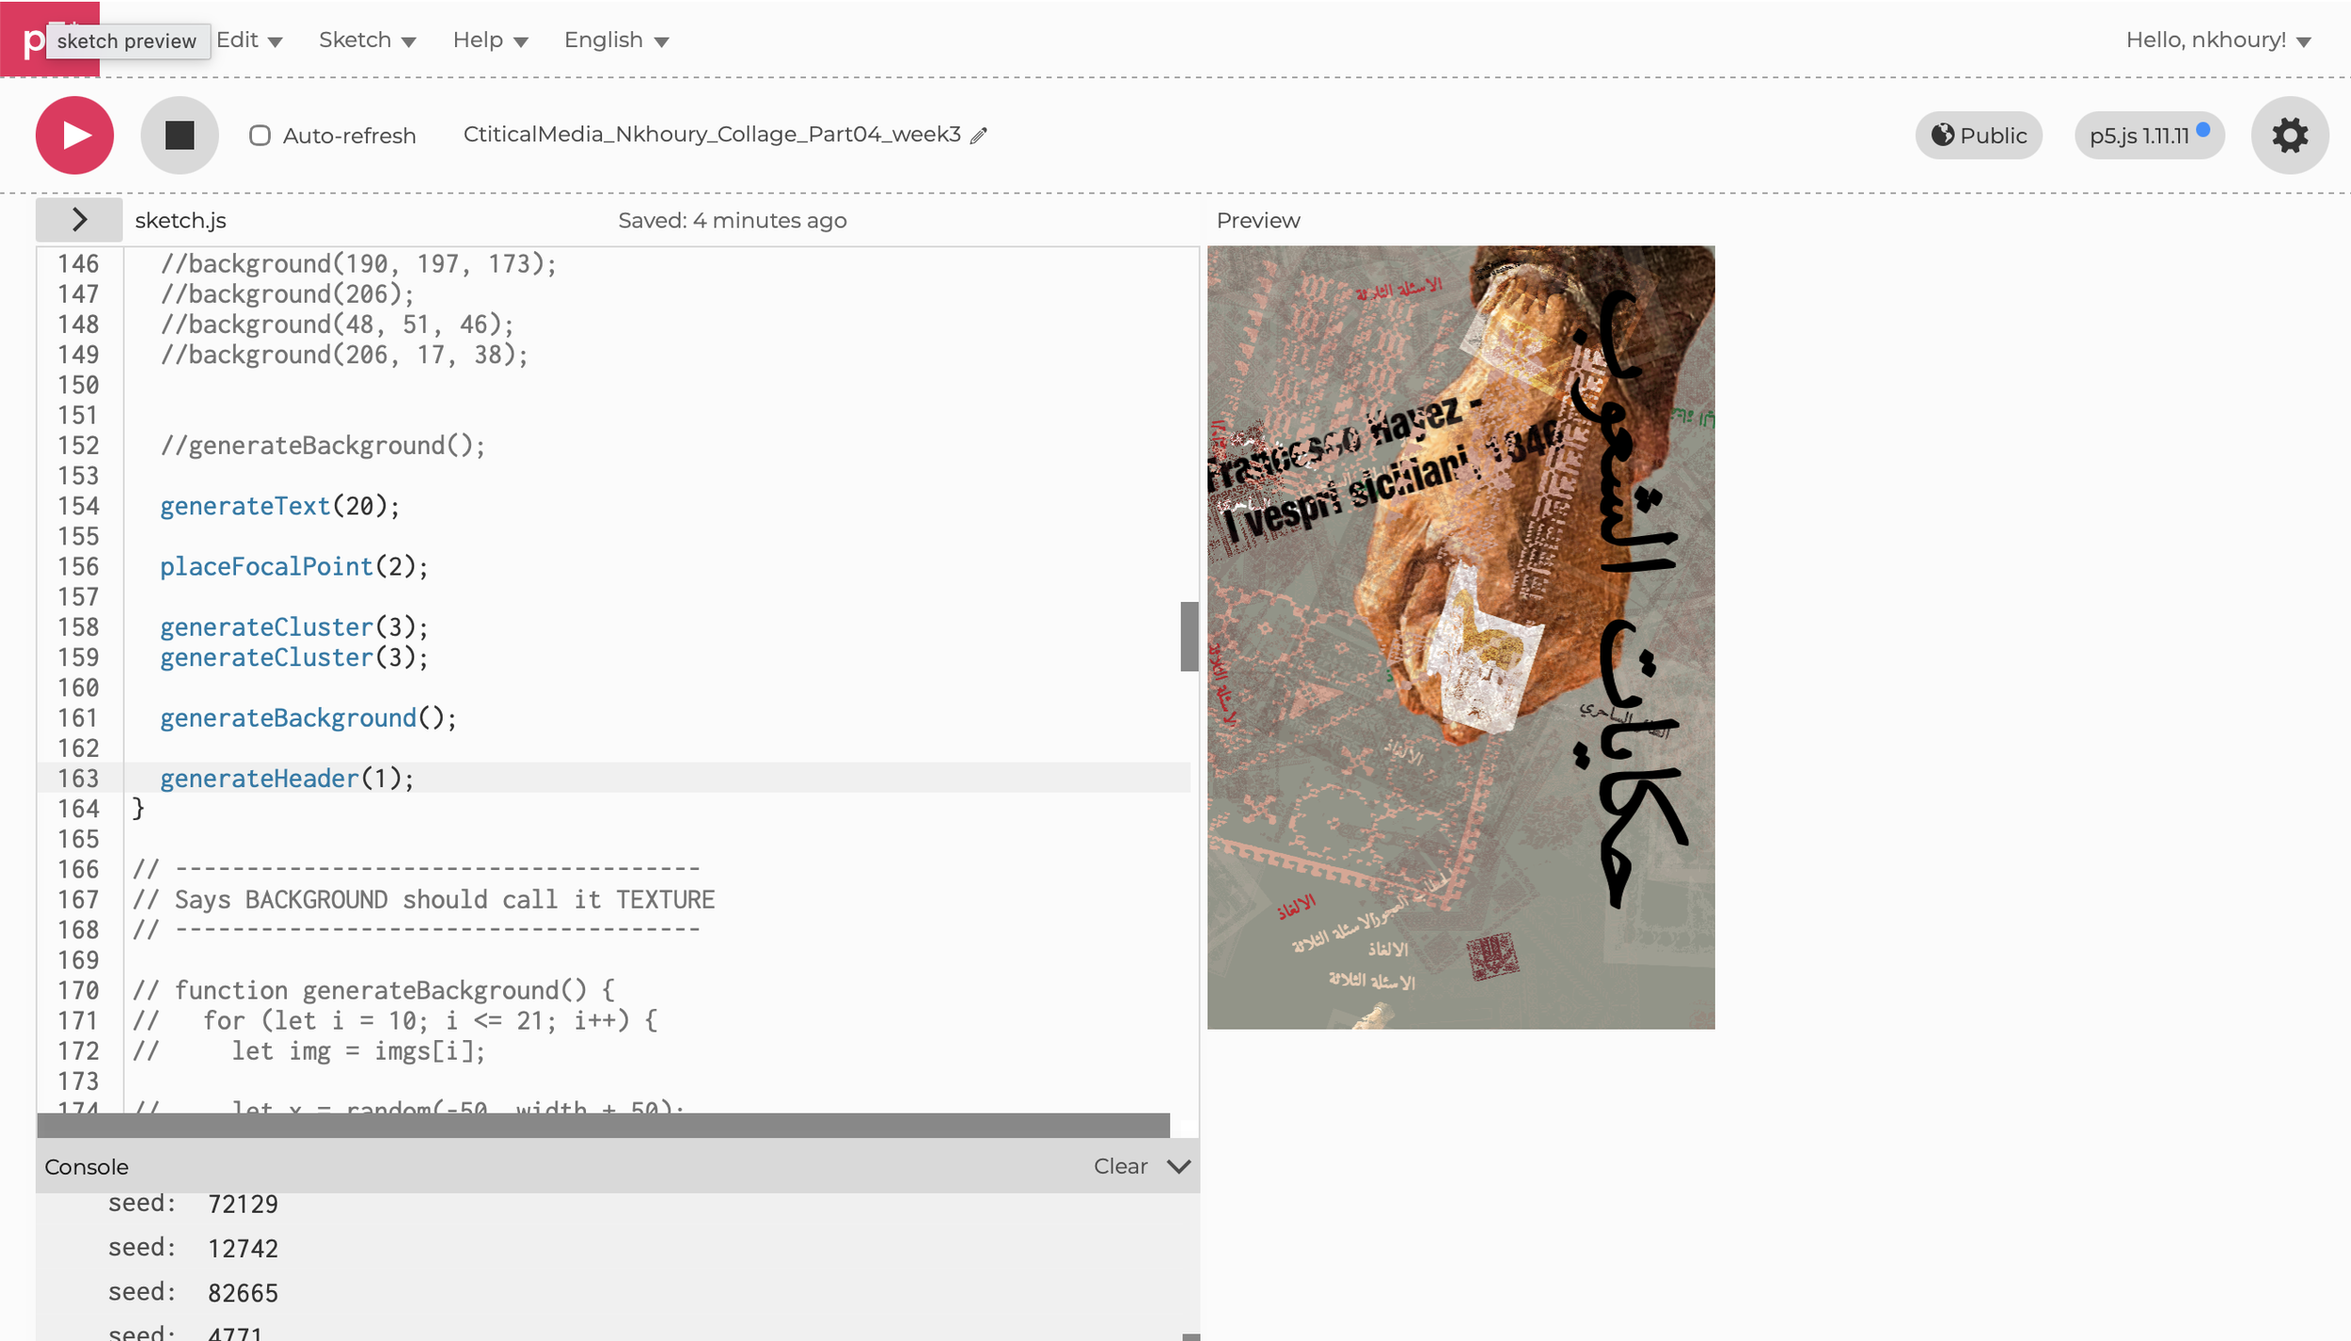Open the Hello, nkhoury! account menu
This screenshot has height=1341, width=2351.
point(2218,40)
